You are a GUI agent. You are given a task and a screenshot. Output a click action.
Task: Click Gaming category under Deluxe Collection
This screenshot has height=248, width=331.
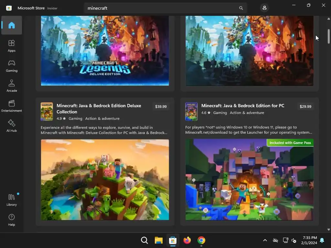pos(75,119)
